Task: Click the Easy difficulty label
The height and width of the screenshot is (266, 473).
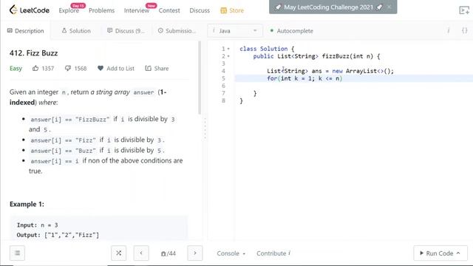Action: 16,69
